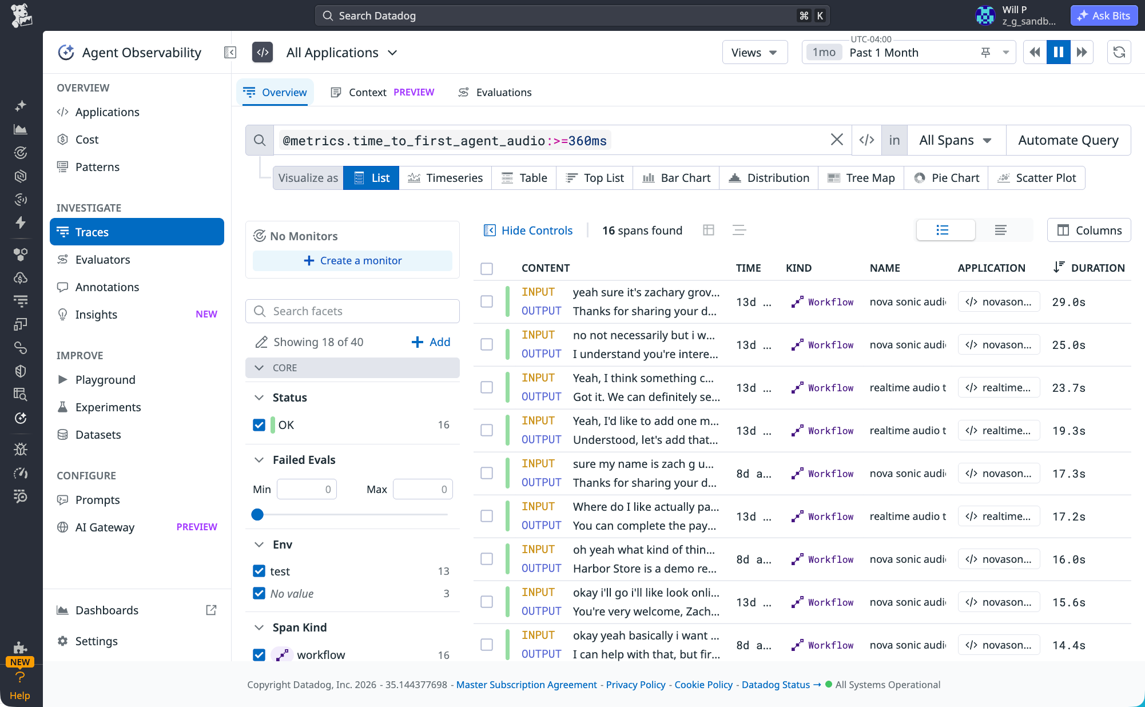Click the Failed Evals slider handle
This screenshot has height=707, width=1145.
pos(257,515)
